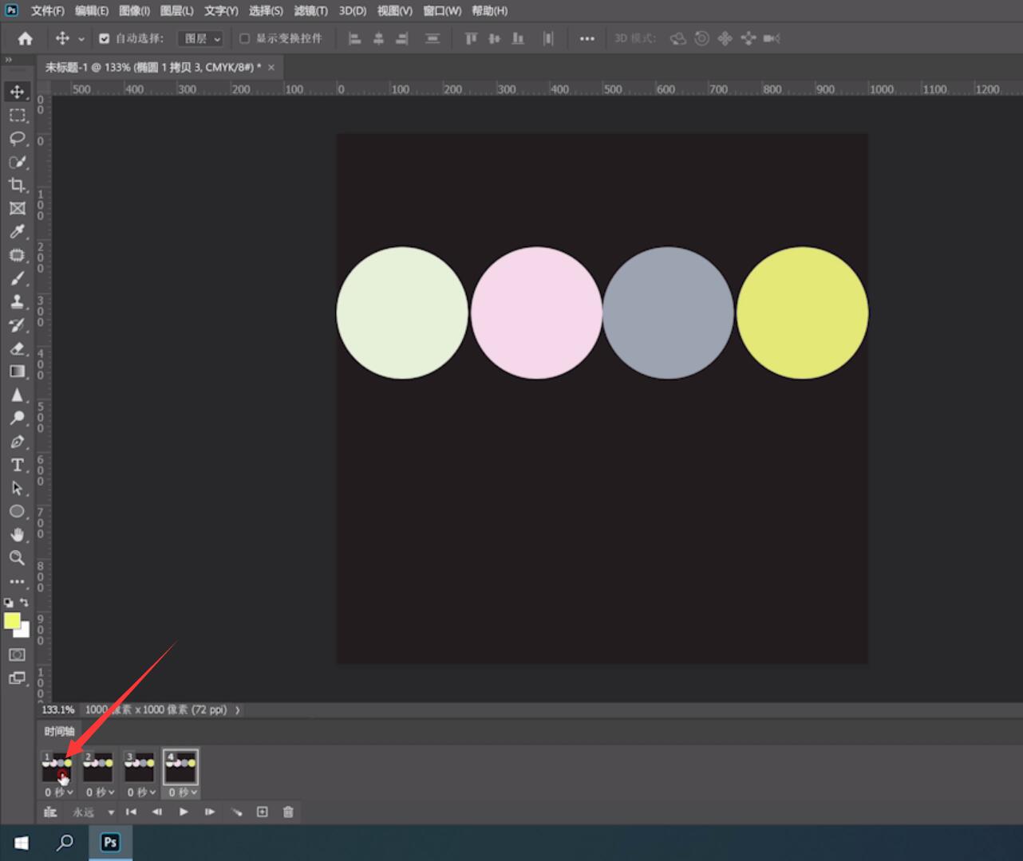Expand the collapsed toolbox double-arrow
Viewport: 1023px width, 861px height.
click(9, 60)
